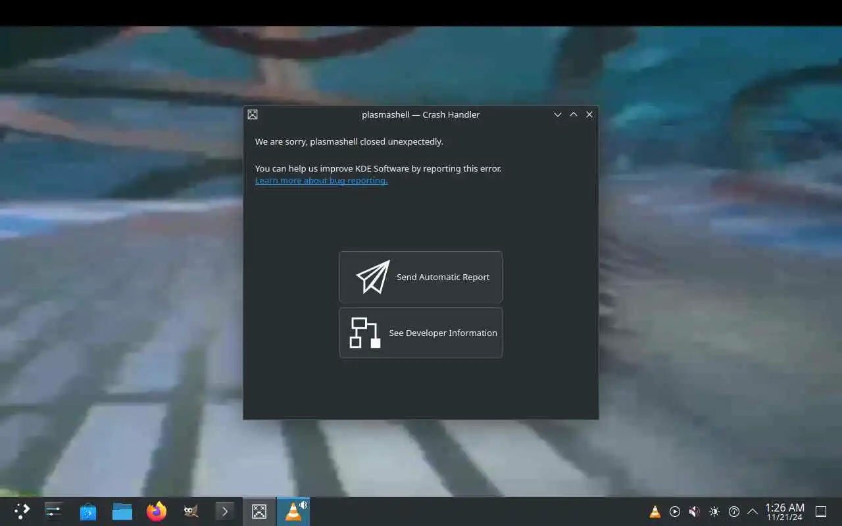The width and height of the screenshot is (842, 526).
Task: Open the crash handler window menu icon
Action: 253,114
